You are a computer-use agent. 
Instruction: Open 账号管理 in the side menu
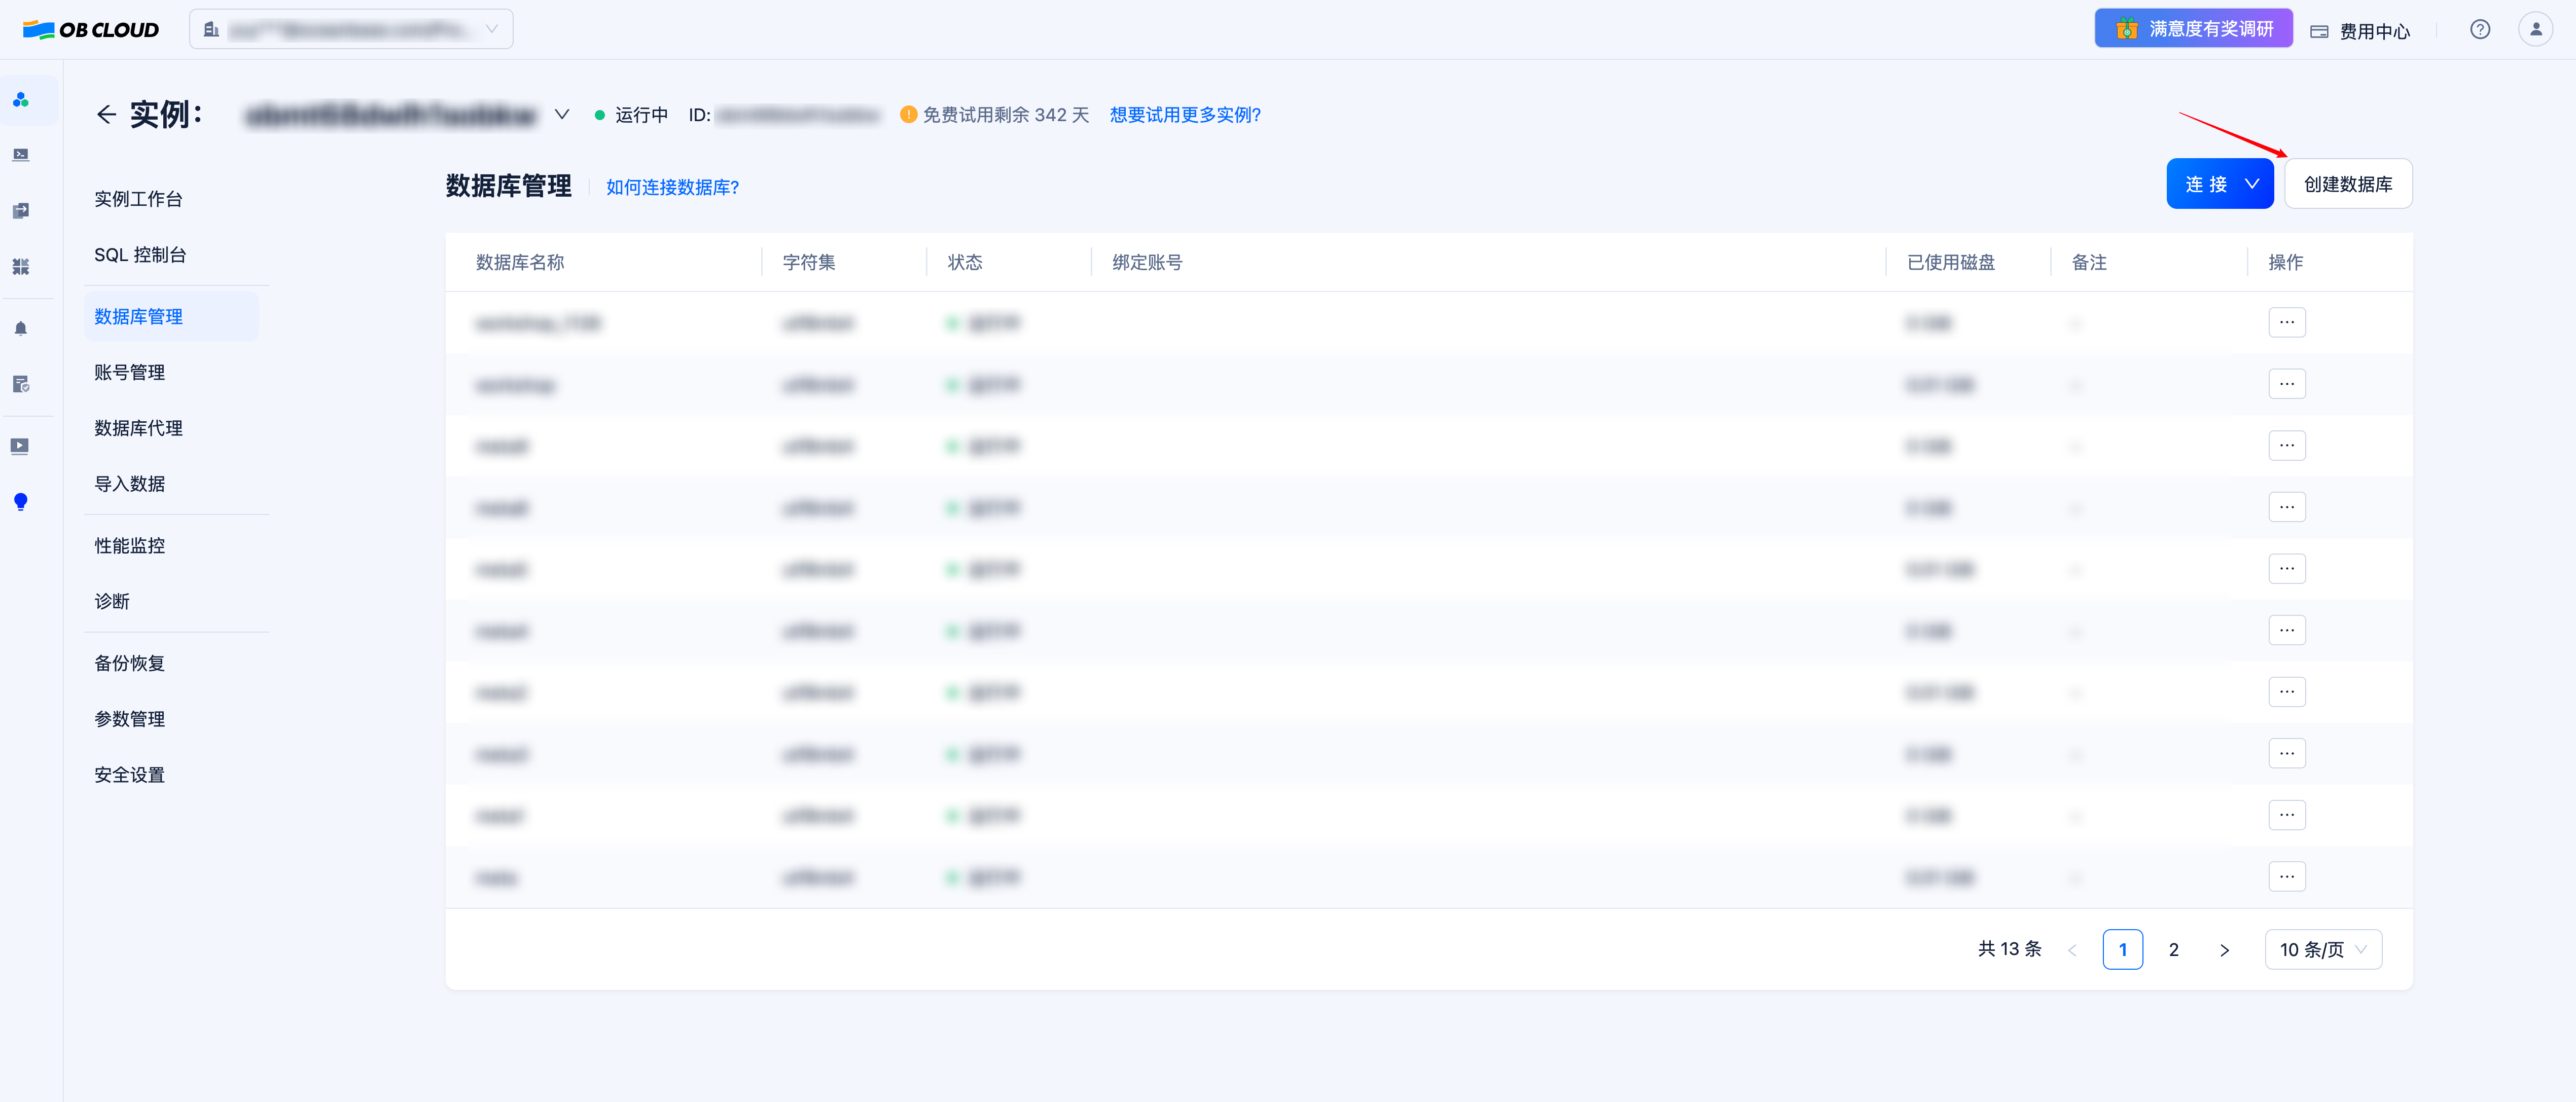pyautogui.click(x=130, y=372)
